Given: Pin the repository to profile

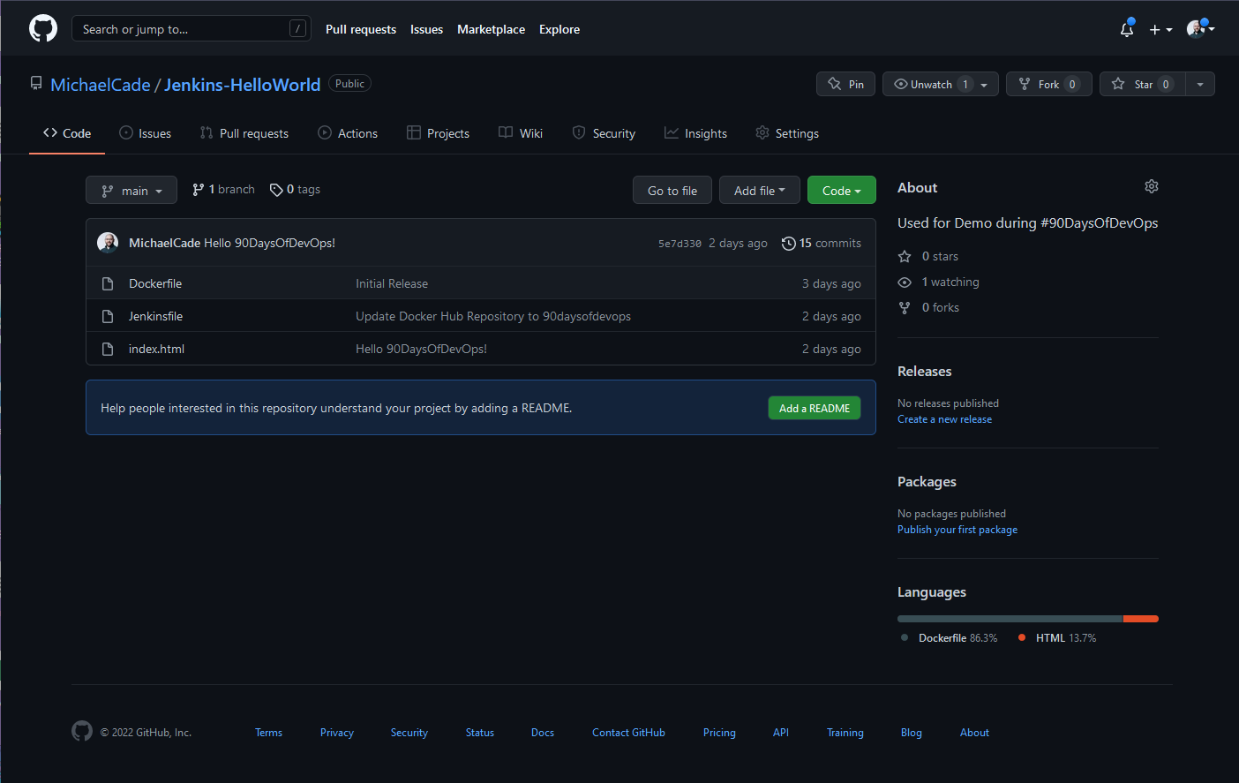Looking at the screenshot, I should tap(846, 84).
